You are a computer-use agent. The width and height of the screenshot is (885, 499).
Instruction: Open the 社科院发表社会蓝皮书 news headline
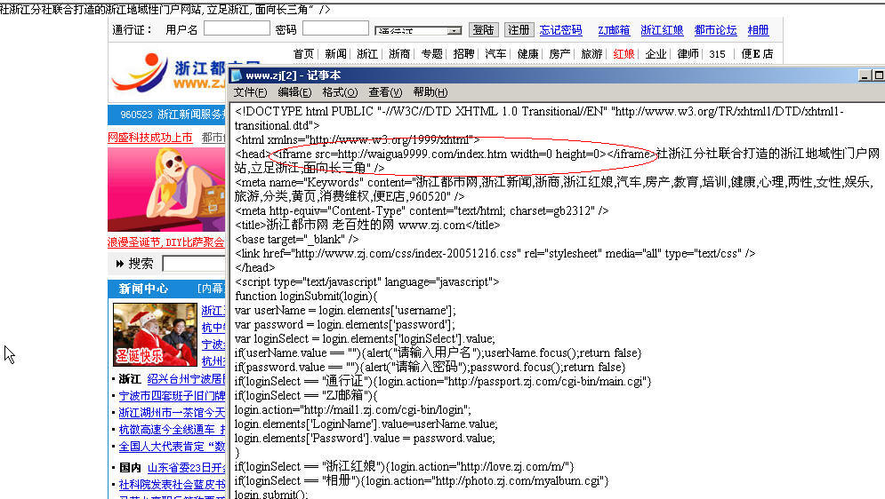tap(173, 485)
